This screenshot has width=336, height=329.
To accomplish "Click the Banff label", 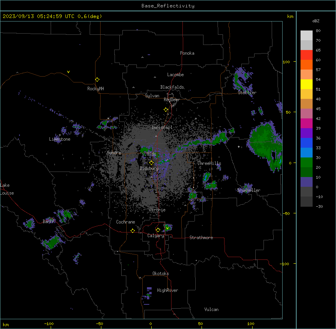I will click(49, 222).
